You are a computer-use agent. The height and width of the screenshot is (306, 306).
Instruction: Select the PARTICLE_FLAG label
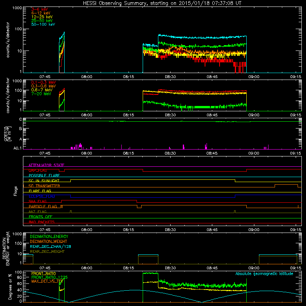pyautogui.click(x=43, y=207)
